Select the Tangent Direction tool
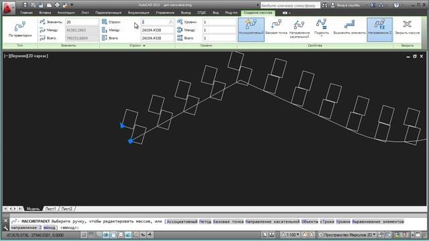Image resolution: width=429 pixels, height=241 pixels. click(x=300, y=29)
